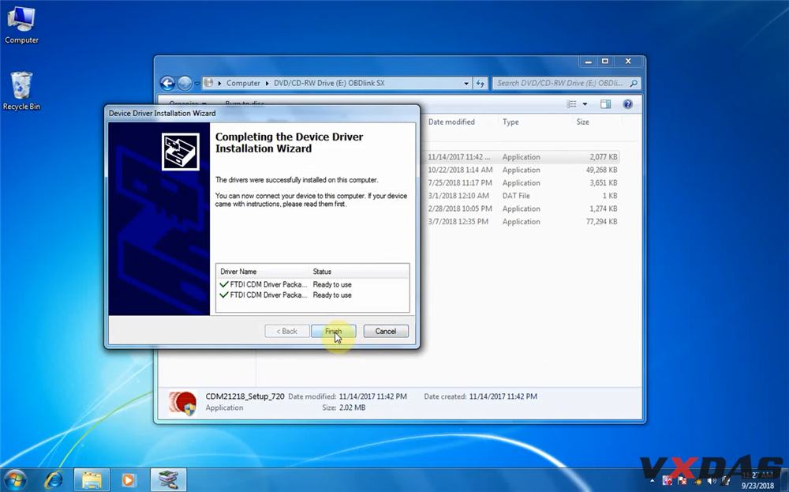
Task: Click the 49,268 KB size cell
Action: 601,171
